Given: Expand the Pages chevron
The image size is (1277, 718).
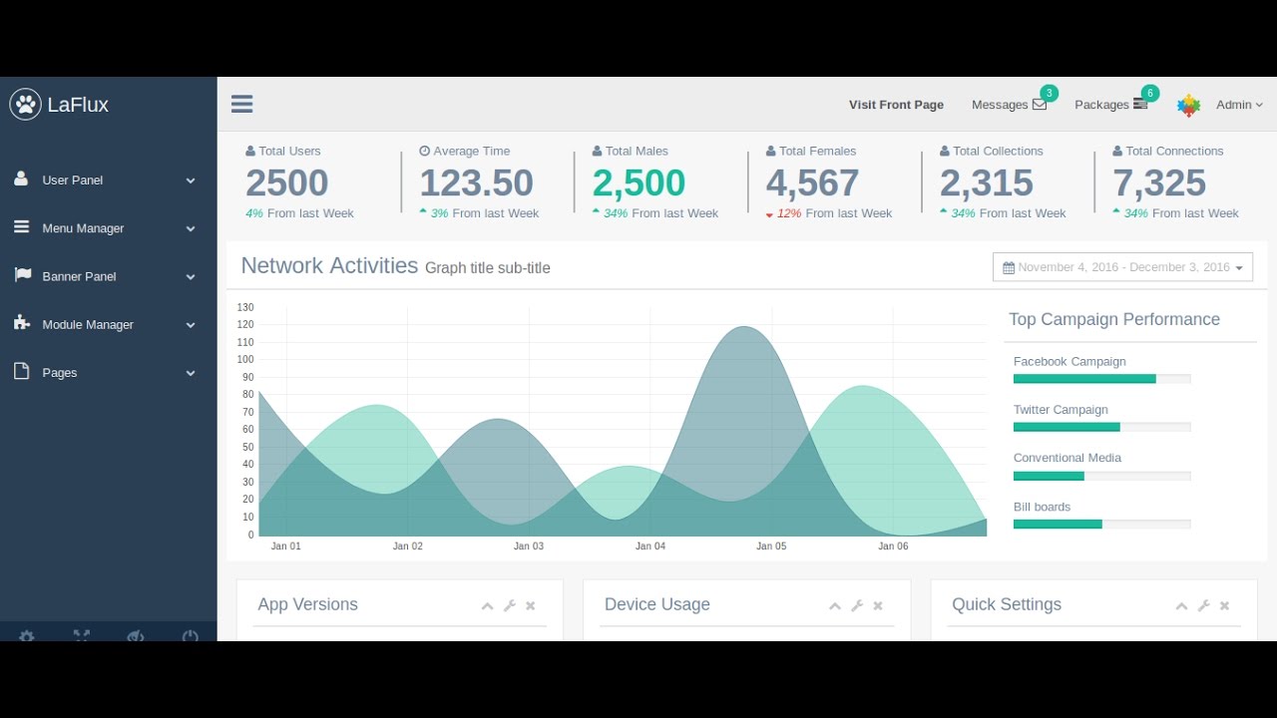Looking at the screenshot, I should click(191, 373).
